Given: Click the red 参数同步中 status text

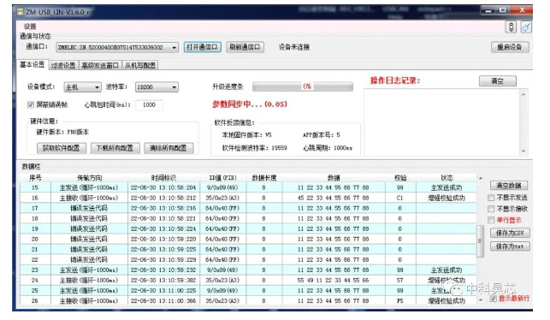Looking at the screenshot, I should pos(250,104).
